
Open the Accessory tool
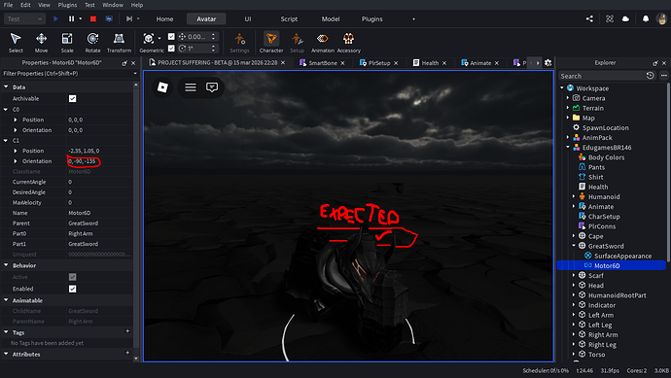(x=348, y=43)
